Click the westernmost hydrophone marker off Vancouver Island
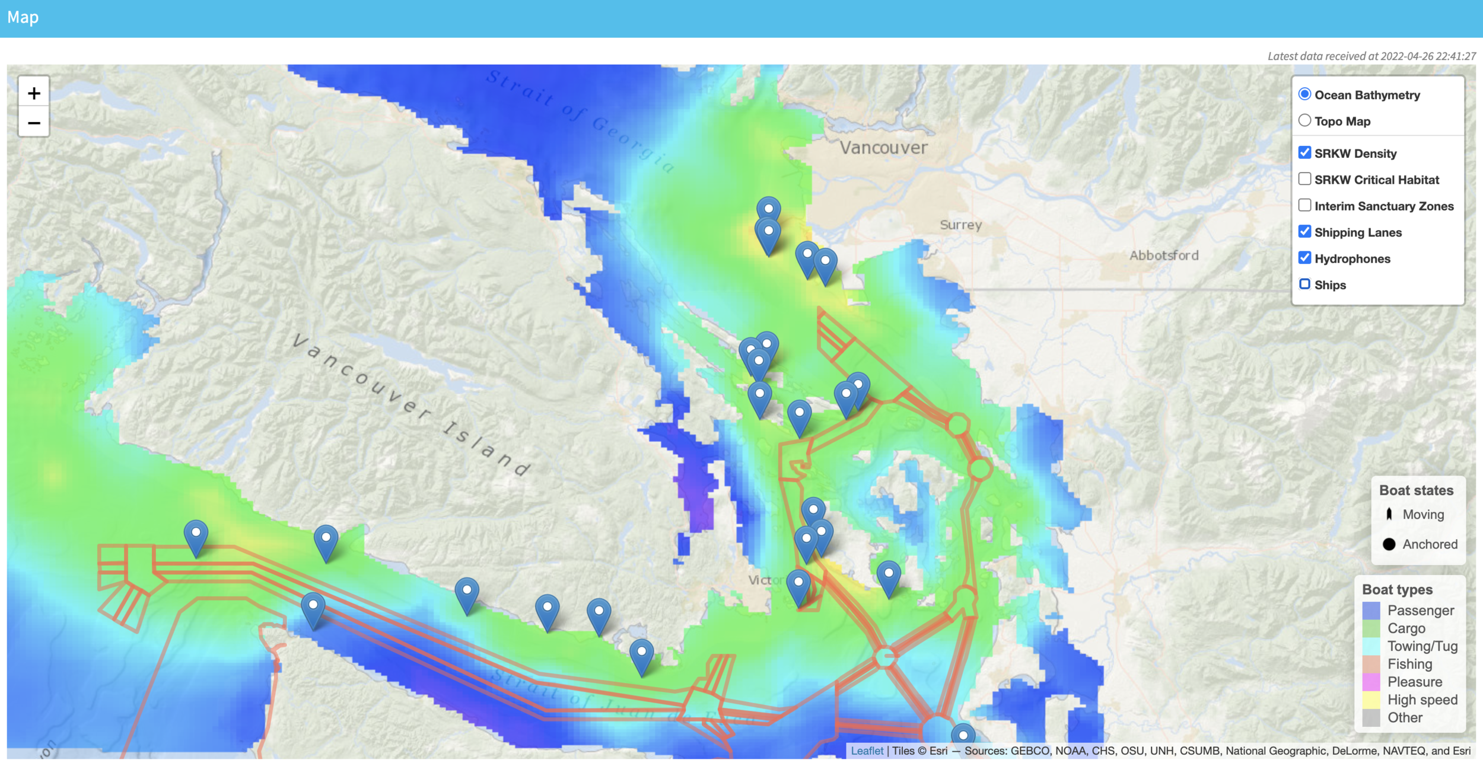 pos(196,534)
